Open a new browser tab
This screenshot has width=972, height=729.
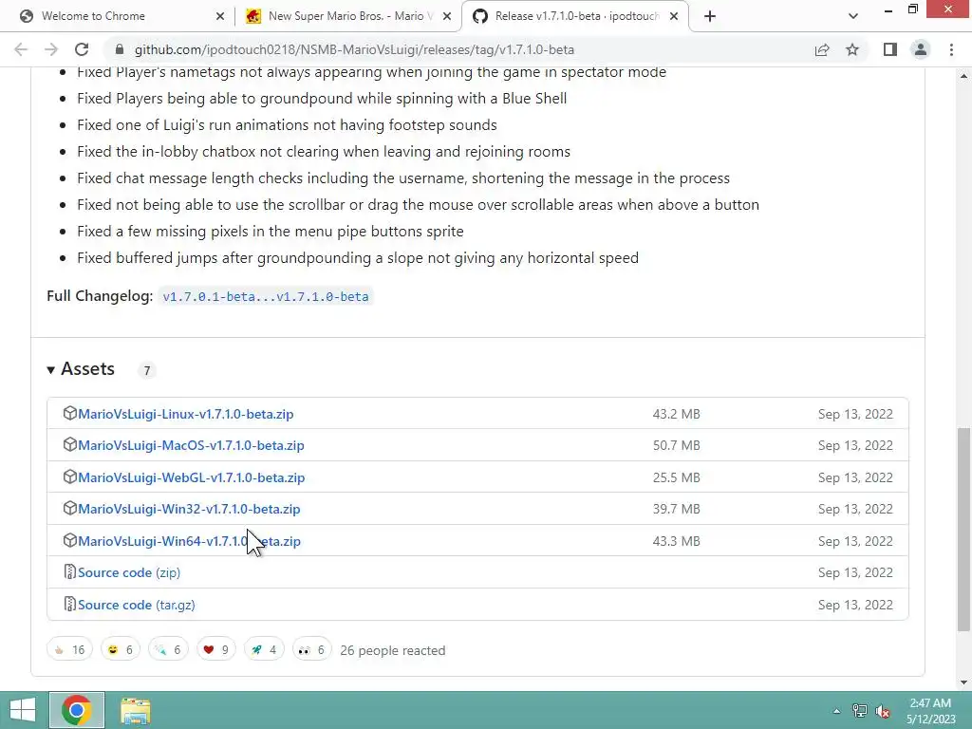point(710,16)
